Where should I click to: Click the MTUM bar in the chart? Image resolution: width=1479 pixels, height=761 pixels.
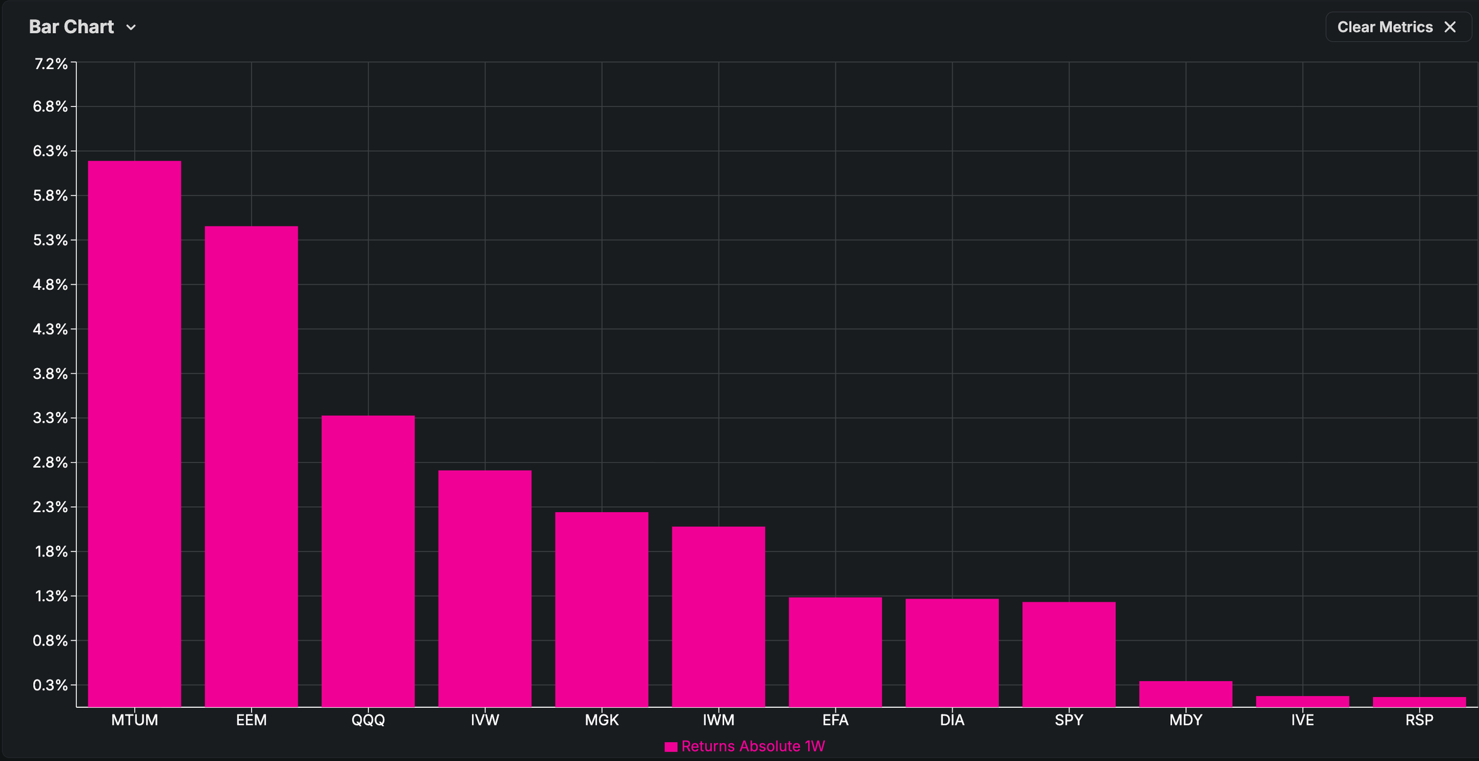(134, 433)
